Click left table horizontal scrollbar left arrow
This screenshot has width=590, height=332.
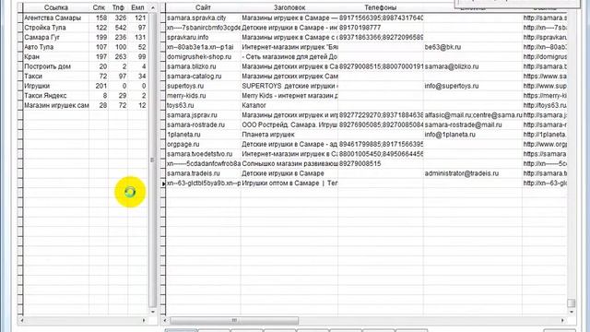point(22,320)
